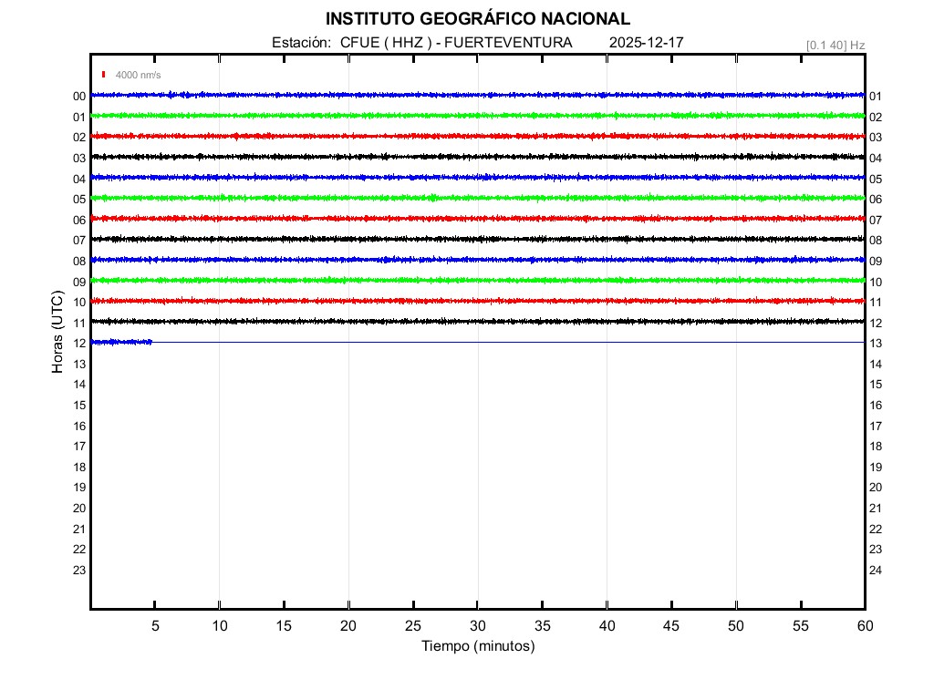Click the 5 minute tick label
The height and width of the screenshot is (700, 934).
click(155, 625)
